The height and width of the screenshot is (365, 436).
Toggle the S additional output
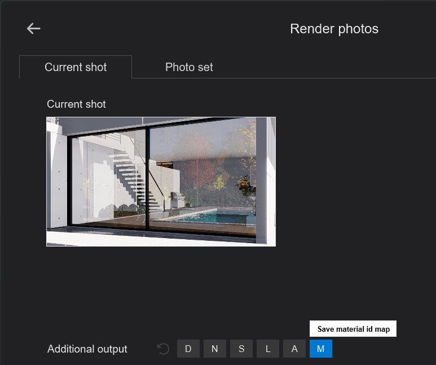241,349
